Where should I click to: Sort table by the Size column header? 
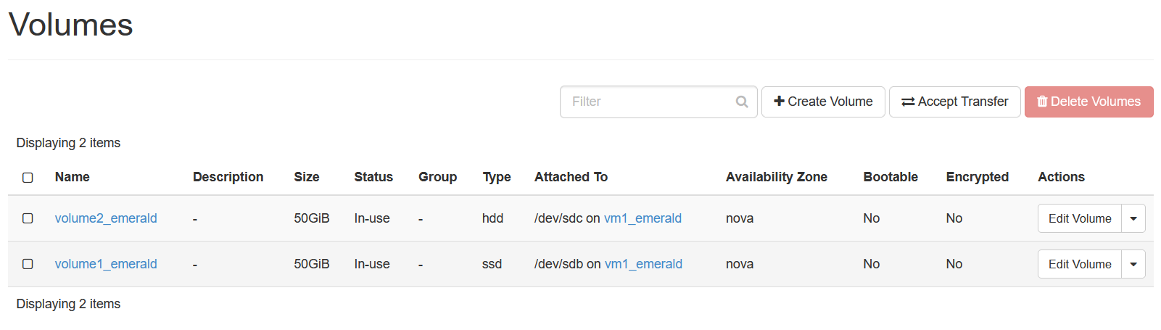[307, 177]
